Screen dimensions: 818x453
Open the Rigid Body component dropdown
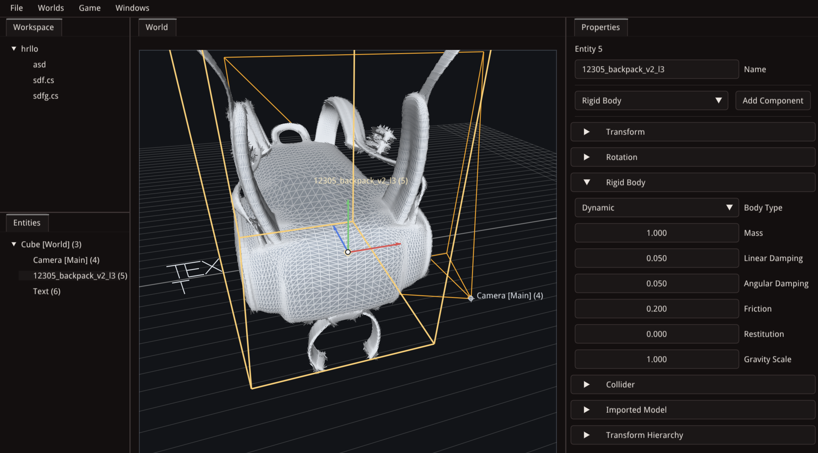651,101
